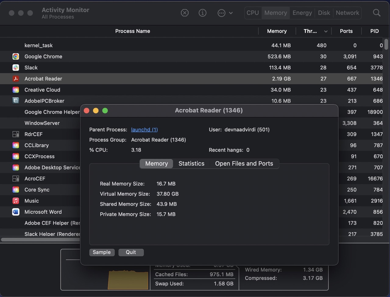Open the launchd (1) parent process link
This screenshot has width=390, height=297.
click(x=144, y=129)
